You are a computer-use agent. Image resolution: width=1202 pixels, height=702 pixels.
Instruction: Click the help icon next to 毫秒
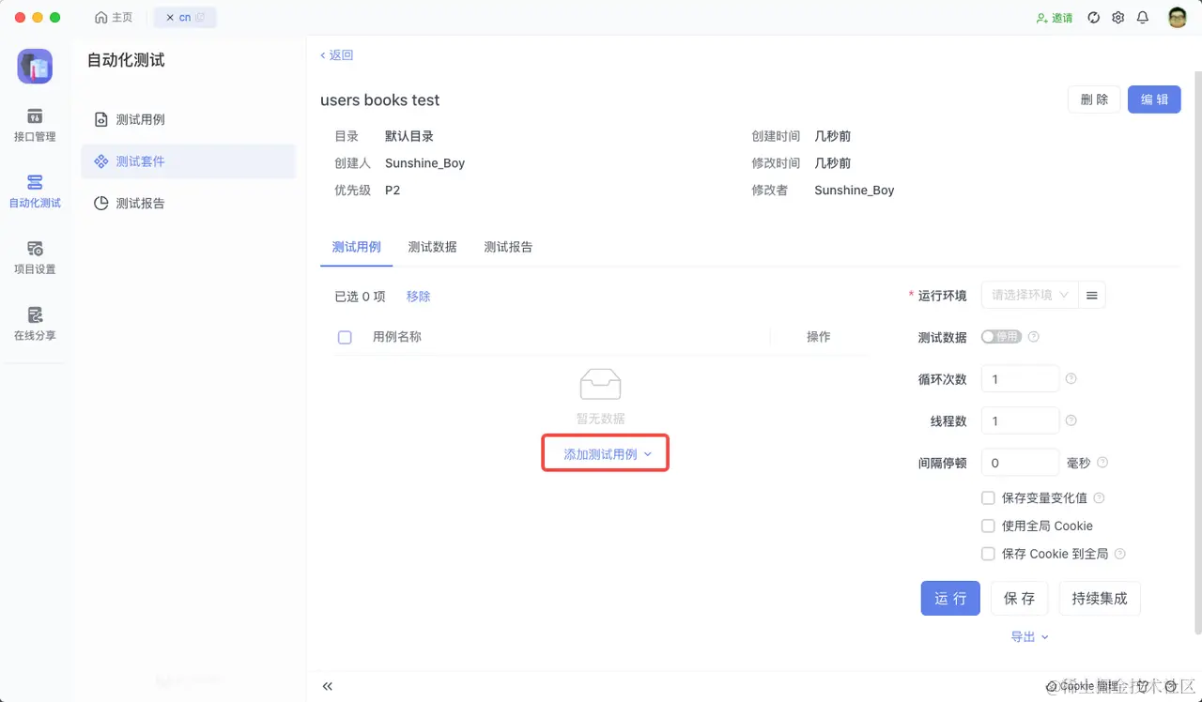pyautogui.click(x=1102, y=463)
